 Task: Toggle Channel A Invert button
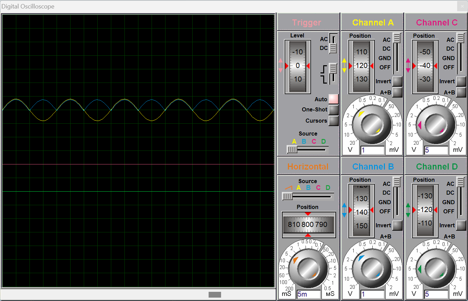tap(397, 81)
